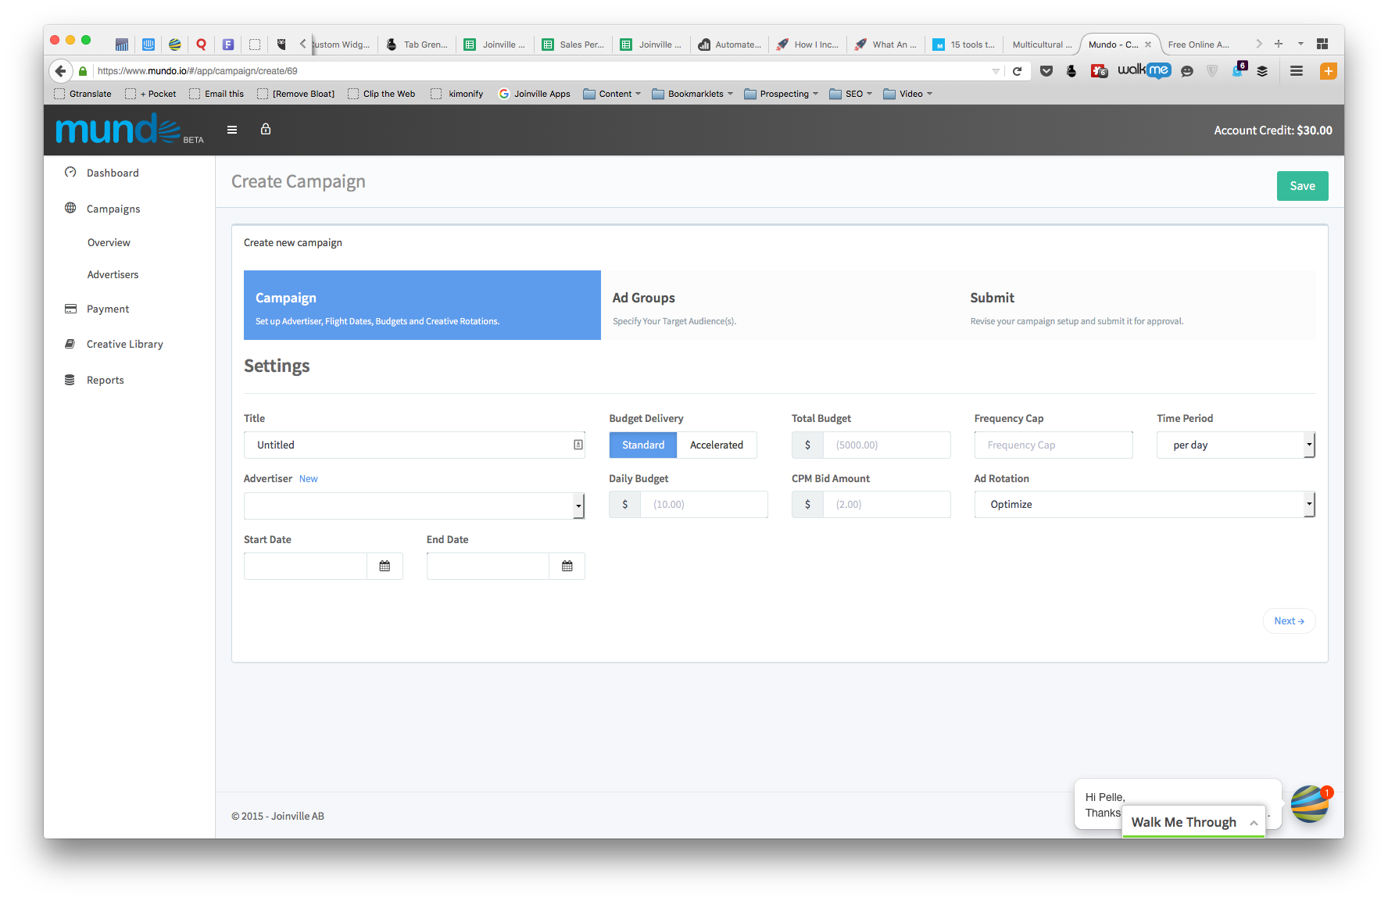Click the layers stack extension icon

click(x=1262, y=71)
